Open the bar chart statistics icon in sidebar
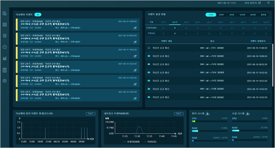Viewport: 275px width, 148px height. 5,58
